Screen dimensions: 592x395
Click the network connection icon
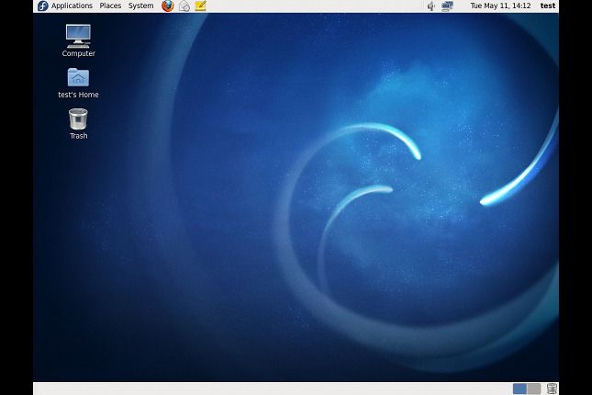(447, 6)
